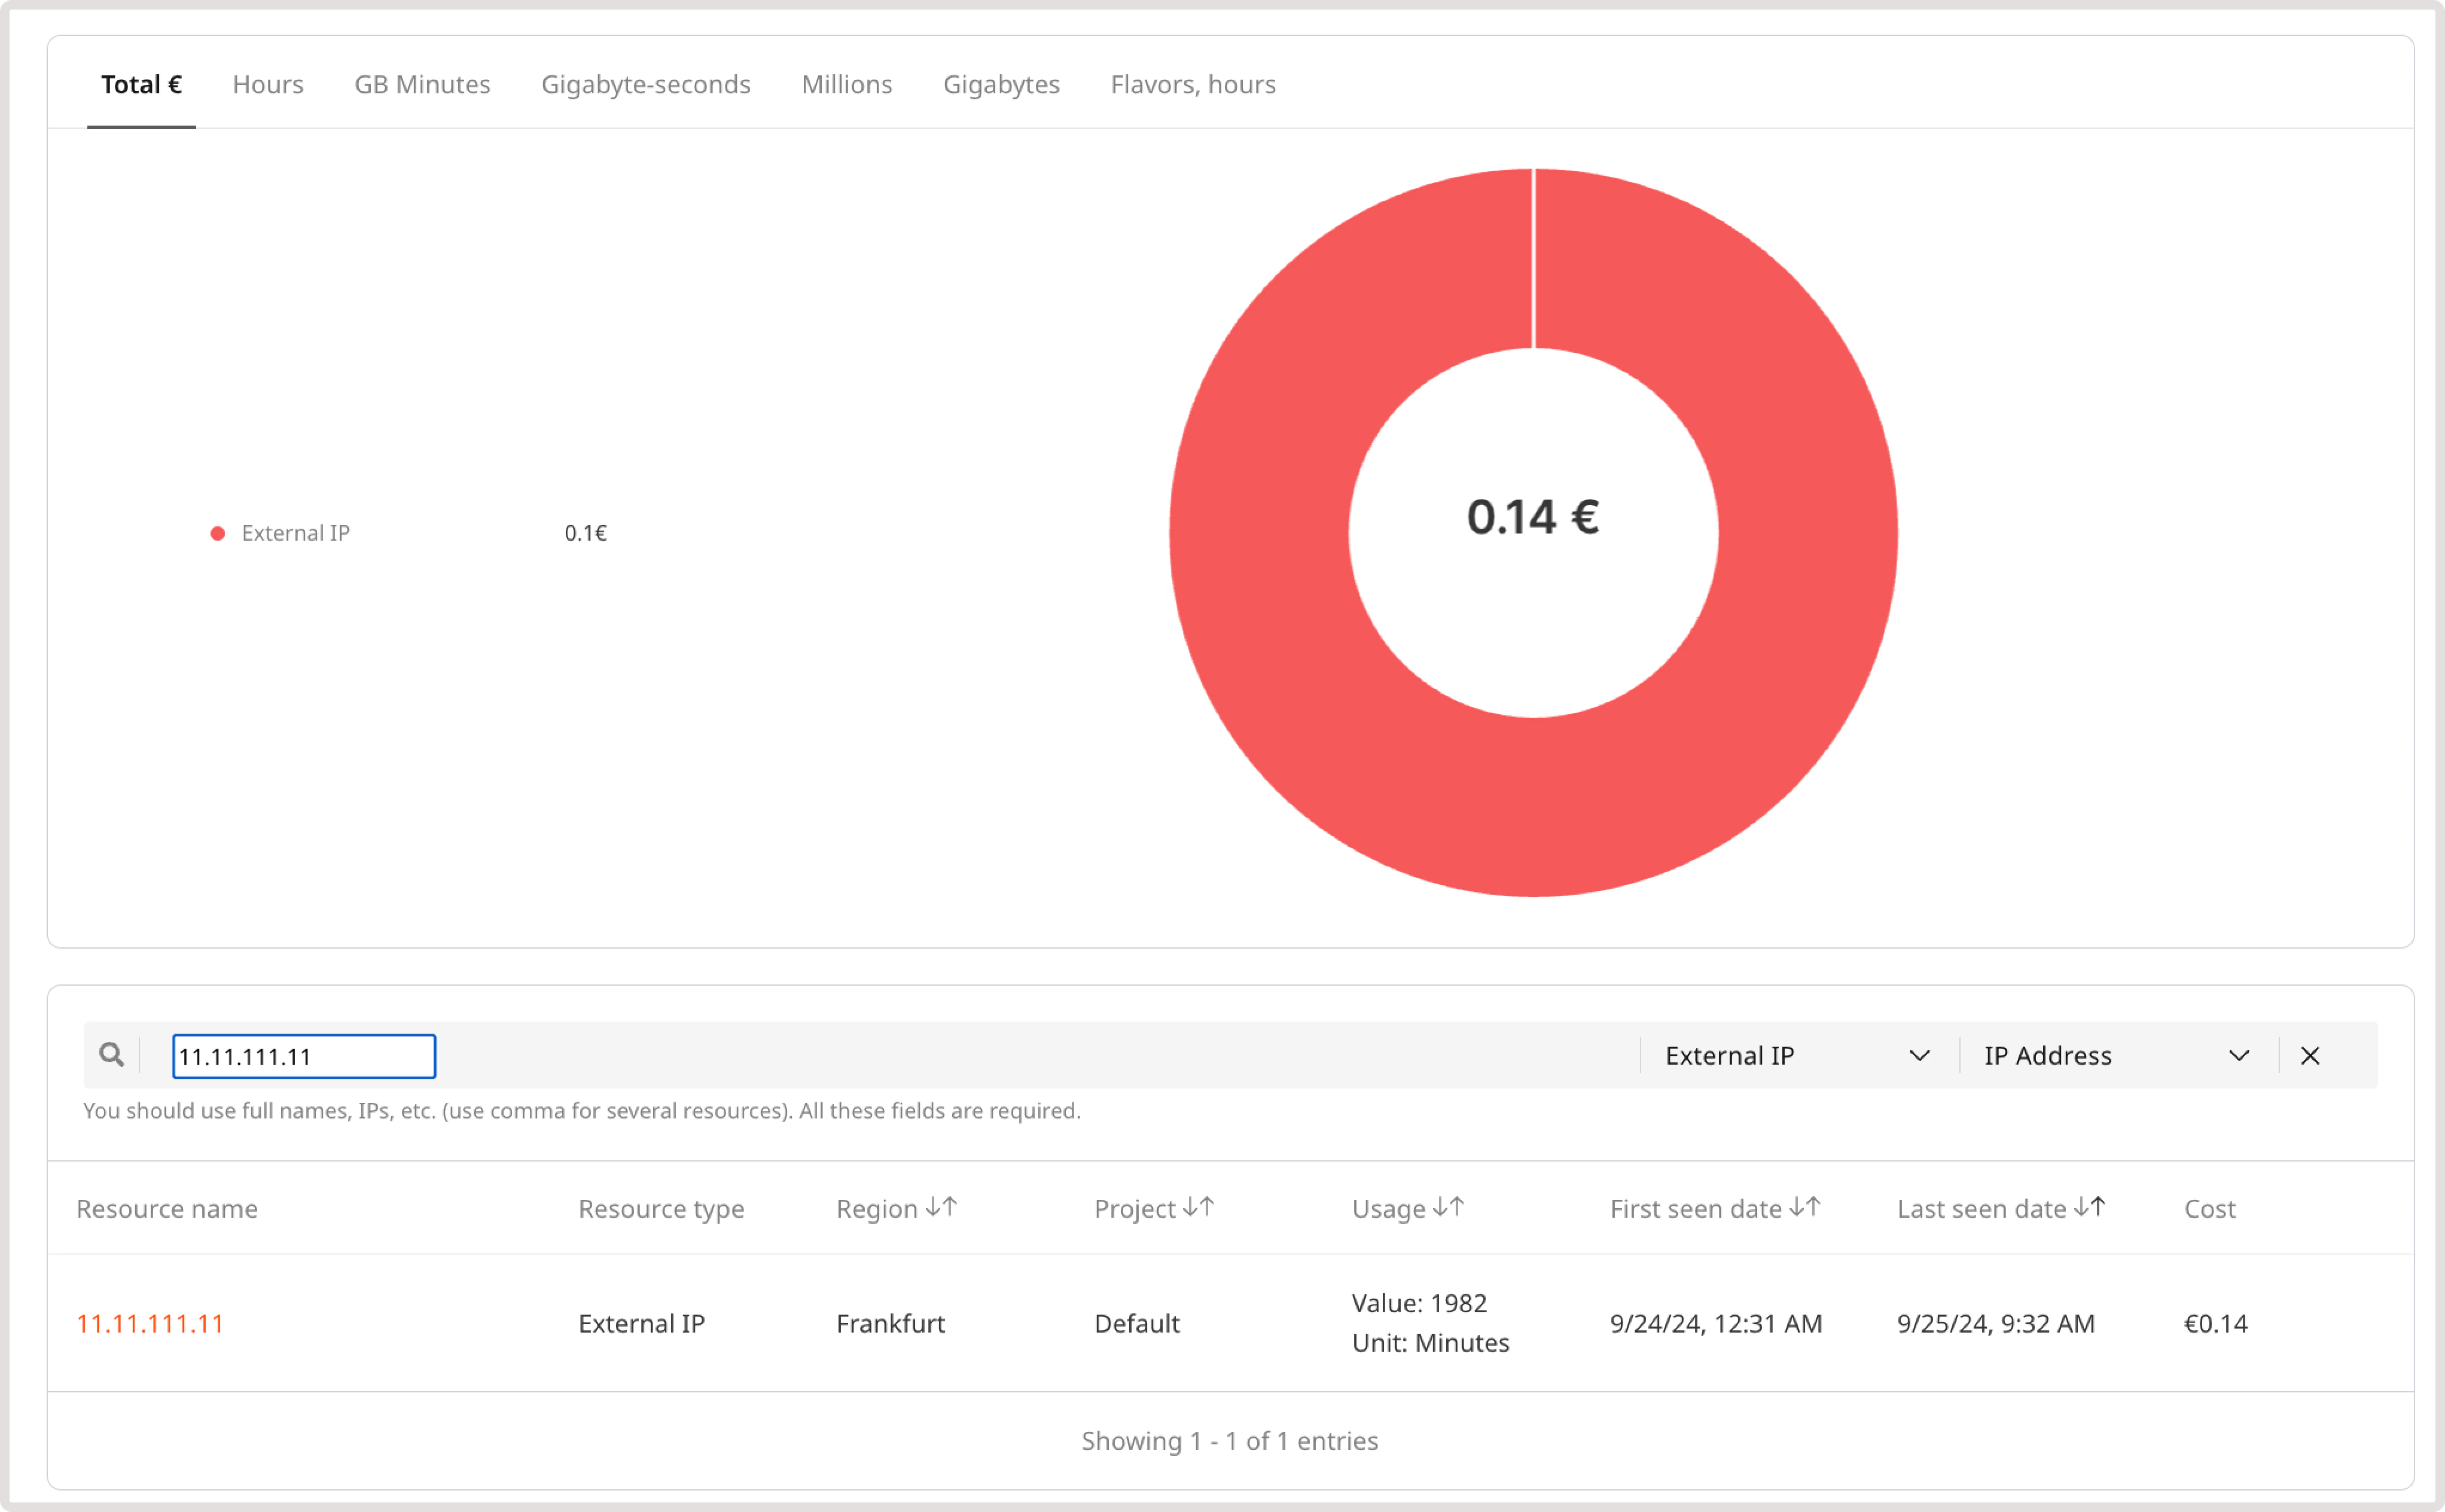This screenshot has width=2445, height=1512.
Task: Click the X icon to clear the filter
Action: [x=2311, y=1055]
